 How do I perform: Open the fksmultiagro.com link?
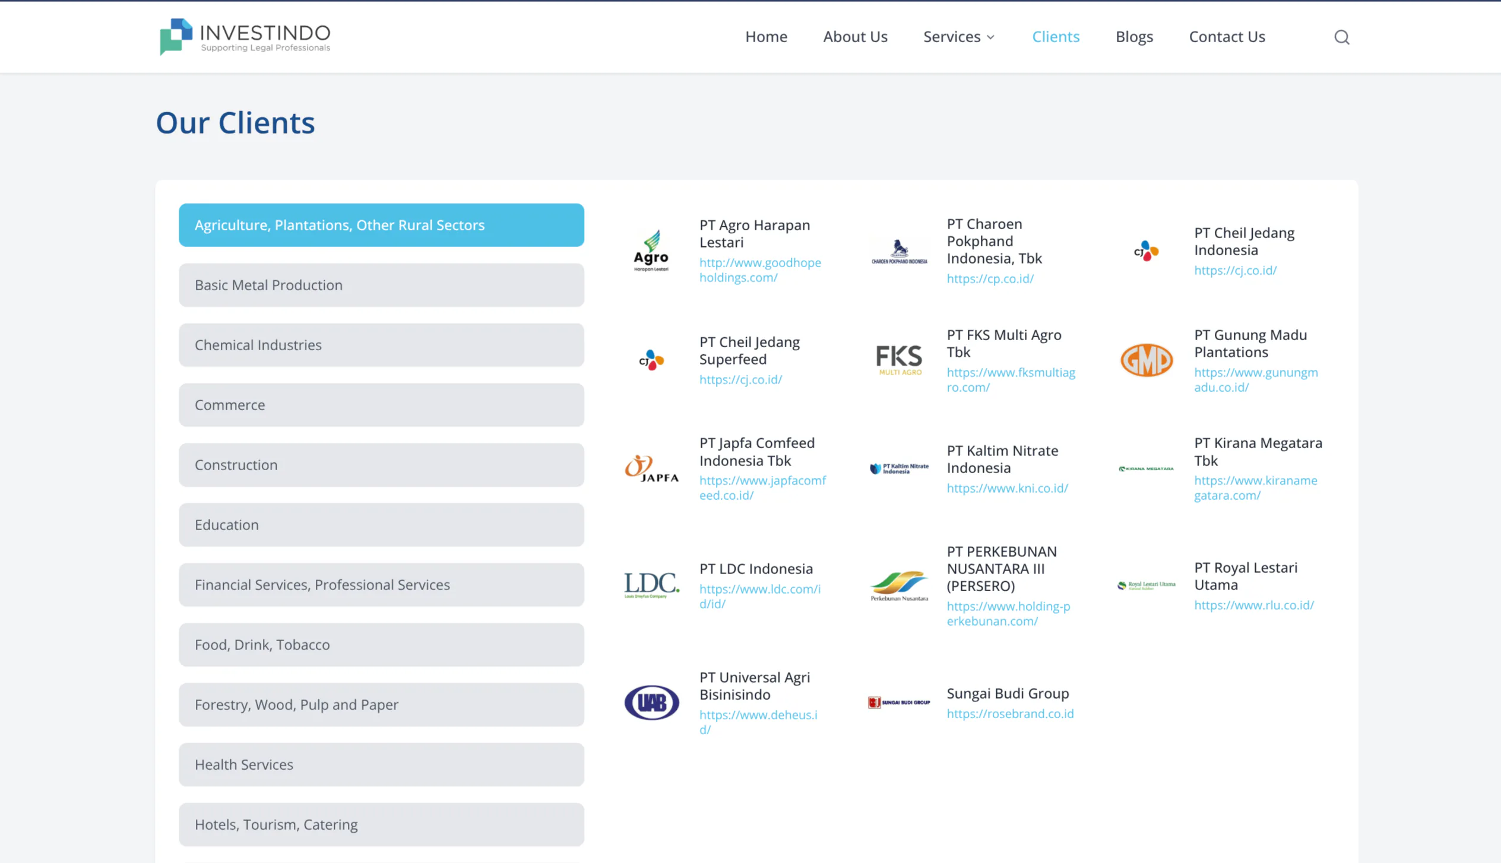(x=1011, y=380)
